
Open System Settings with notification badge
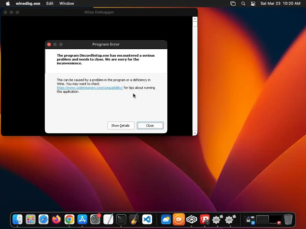pos(95,219)
